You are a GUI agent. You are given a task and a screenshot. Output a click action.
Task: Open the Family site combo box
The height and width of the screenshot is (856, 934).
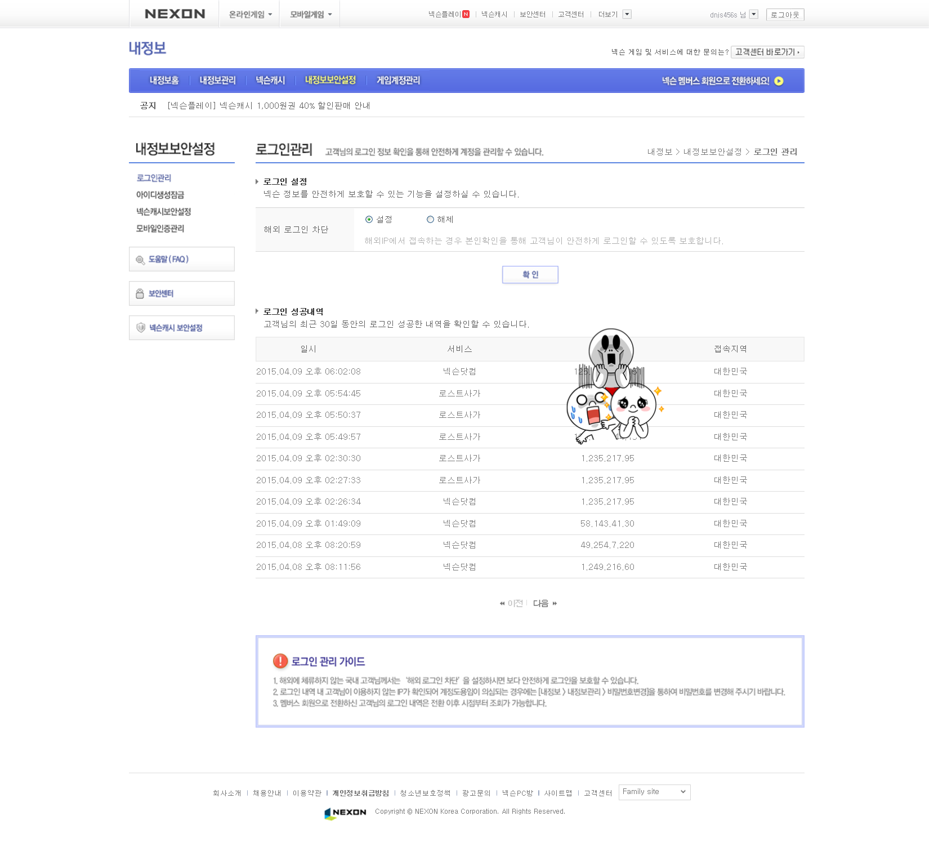(x=654, y=792)
